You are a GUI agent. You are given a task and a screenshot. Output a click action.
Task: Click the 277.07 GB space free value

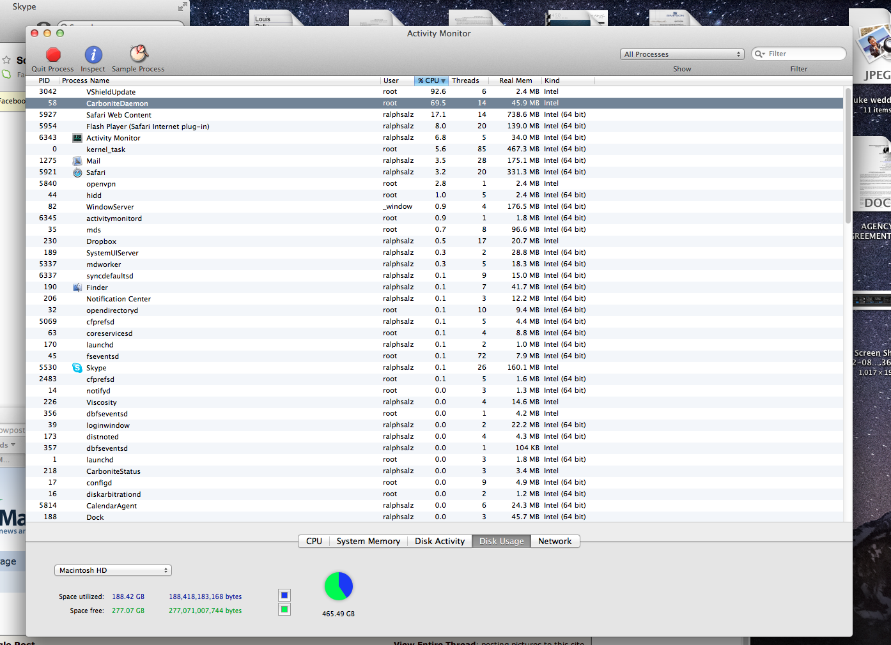point(128,611)
